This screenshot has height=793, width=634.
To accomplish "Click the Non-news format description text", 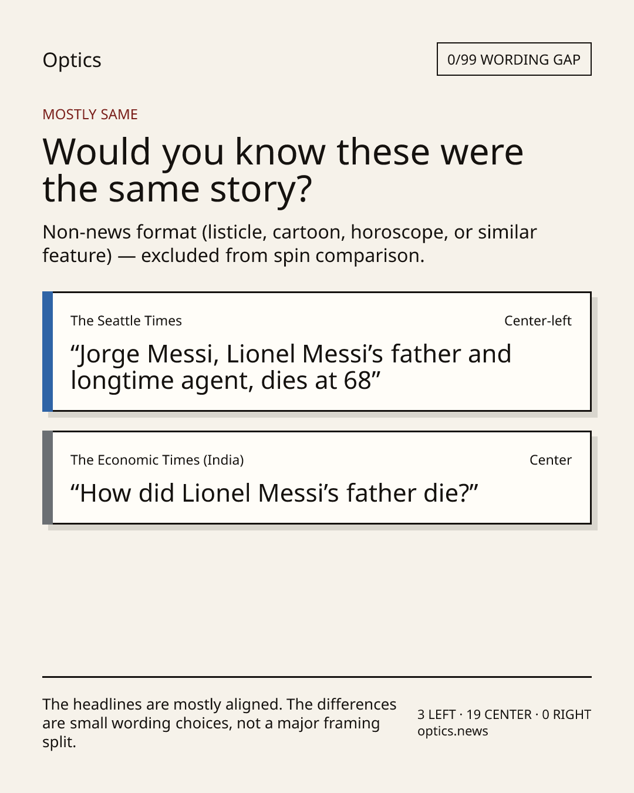I will [x=289, y=244].
